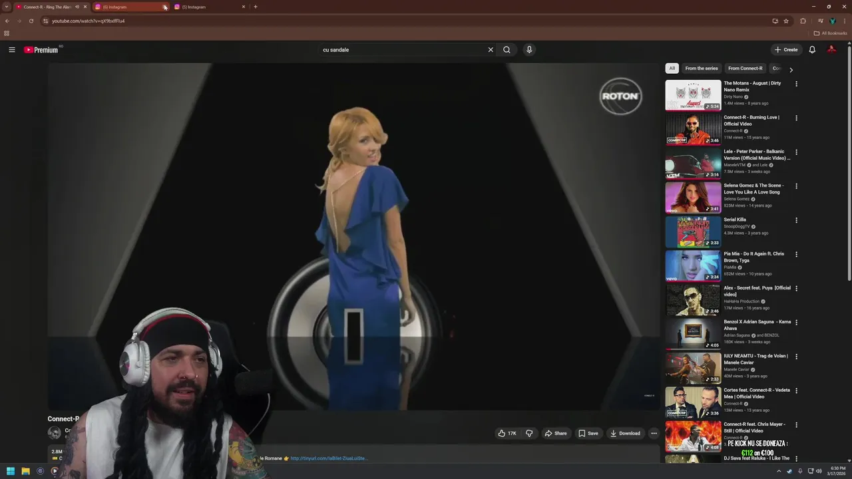The height and width of the screenshot is (479, 852).
Task: Click the Create button
Action: tap(786, 50)
